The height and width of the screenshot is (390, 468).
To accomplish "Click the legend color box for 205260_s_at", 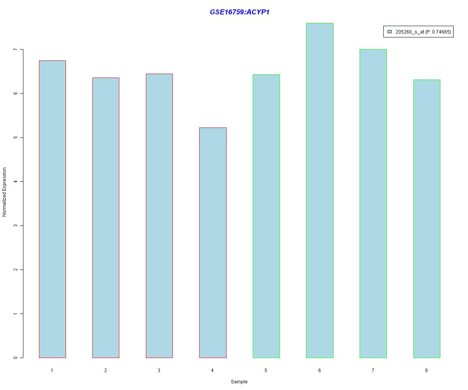I will [x=389, y=32].
